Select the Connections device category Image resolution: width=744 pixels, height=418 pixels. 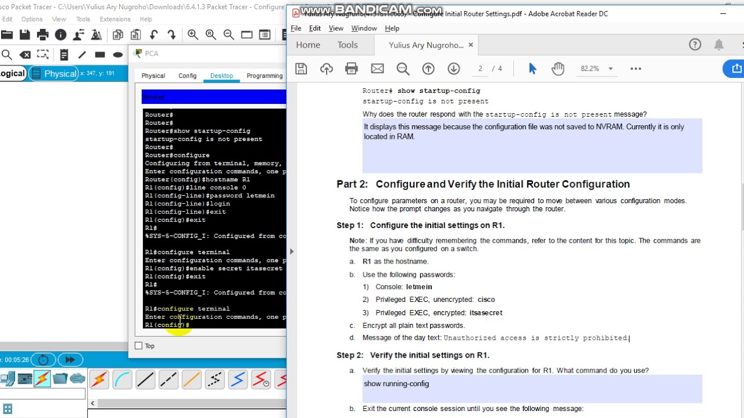[42, 379]
